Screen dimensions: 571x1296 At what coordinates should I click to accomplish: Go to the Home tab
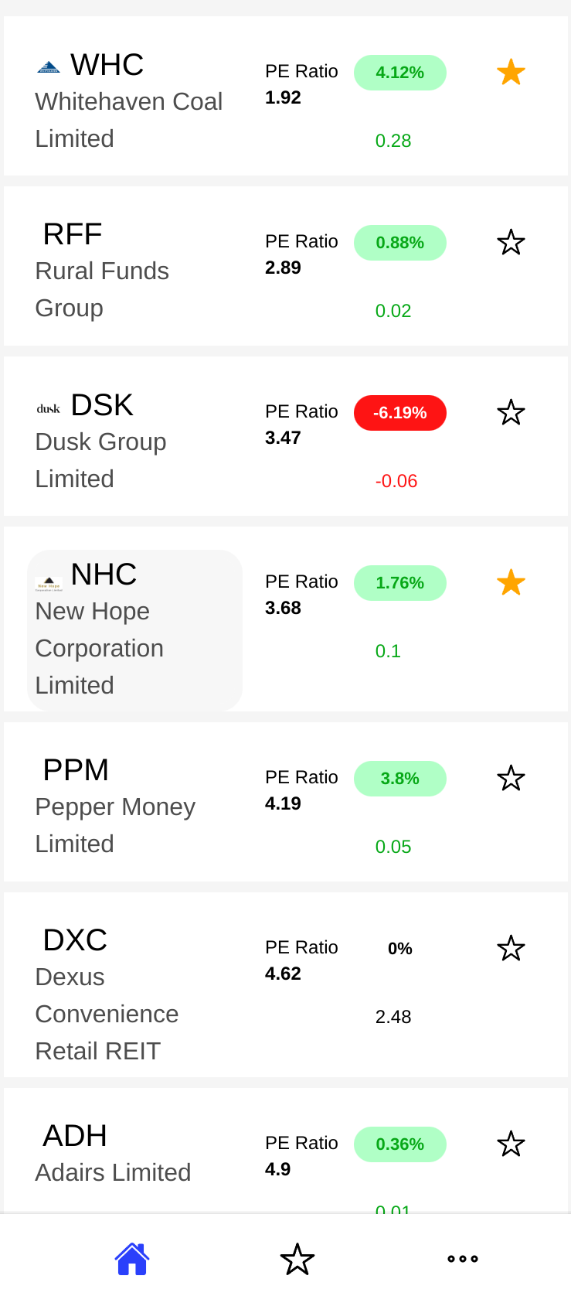(x=132, y=1259)
